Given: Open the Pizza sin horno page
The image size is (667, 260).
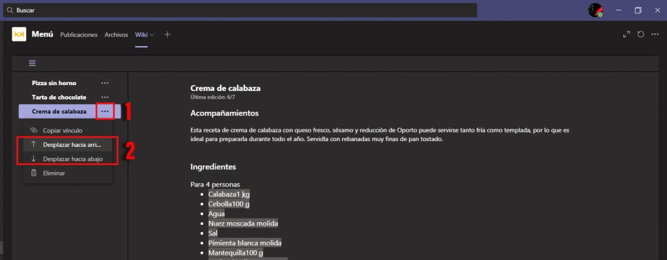Looking at the screenshot, I should click(54, 83).
